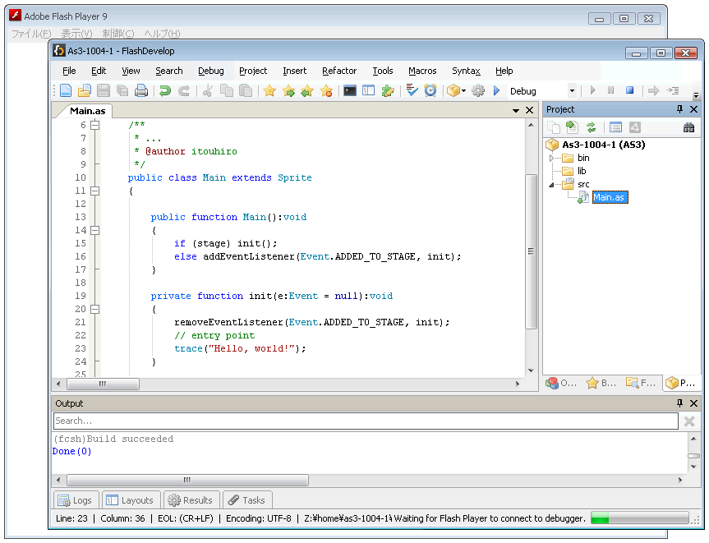Click the Build Project gear icon

(x=478, y=91)
